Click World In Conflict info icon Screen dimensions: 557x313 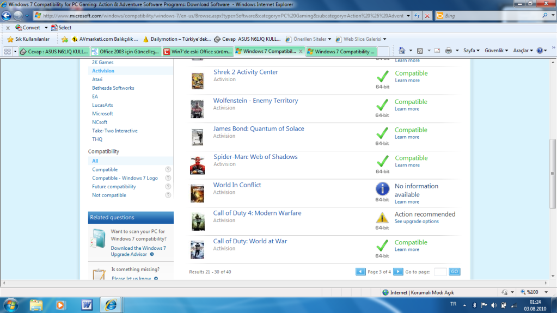point(382,189)
